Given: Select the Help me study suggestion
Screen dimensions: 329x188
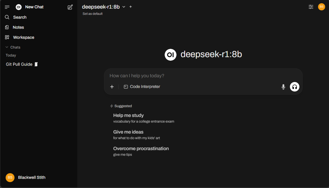Looking at the screenshot, I should (144, 118).
